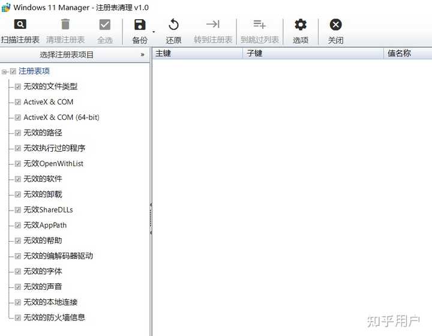This screenshot has height=336, width=432.
Task: Open Options (选项) gear icon
Action: (301, 25)
